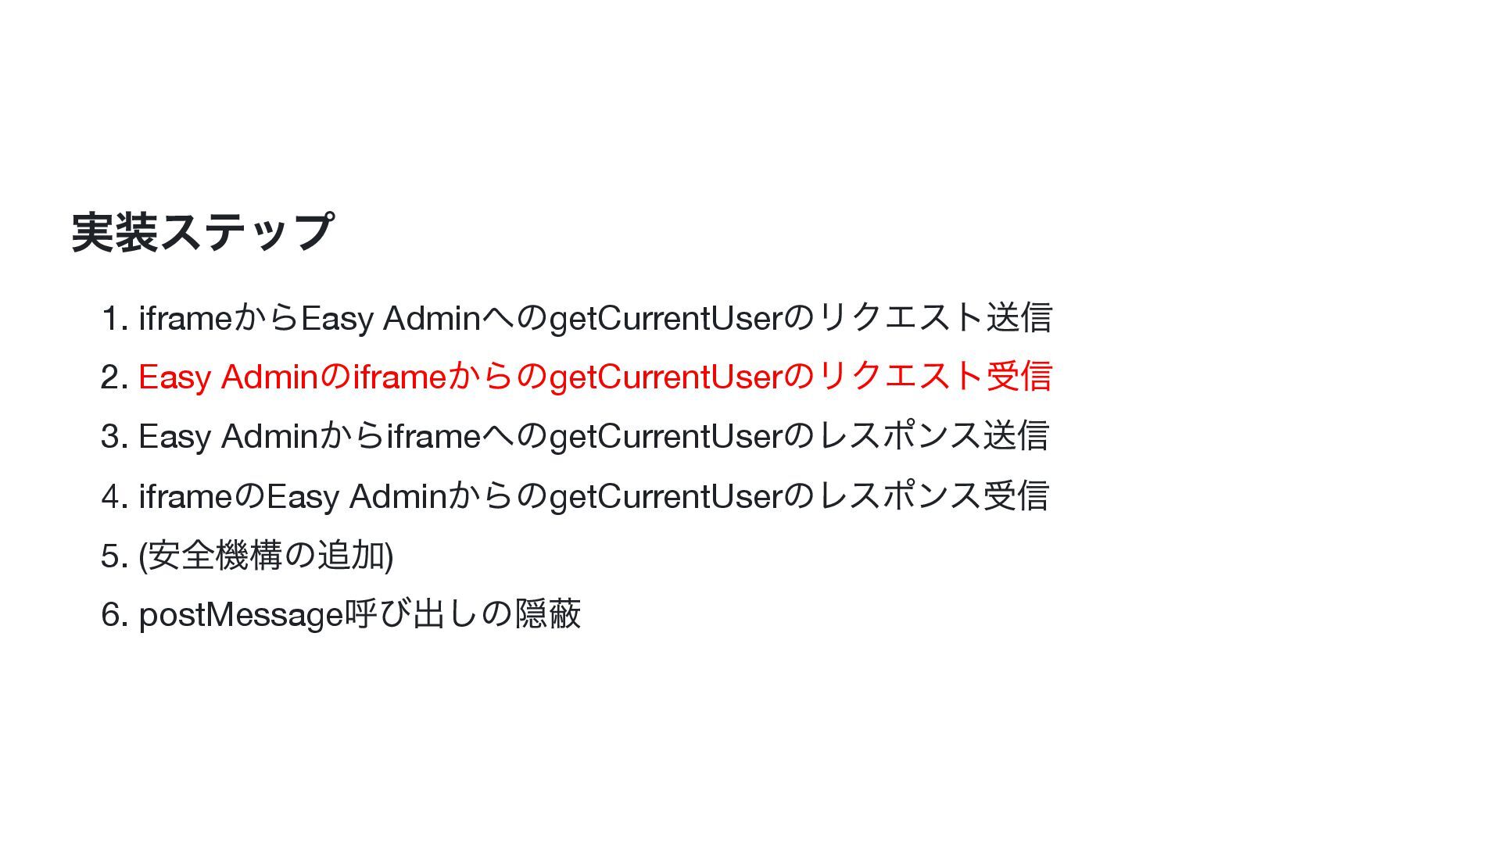This screenshot has height=844, width=1501.
Task: Select the red Easy Adminのiframe text
Action: point(292,377)
